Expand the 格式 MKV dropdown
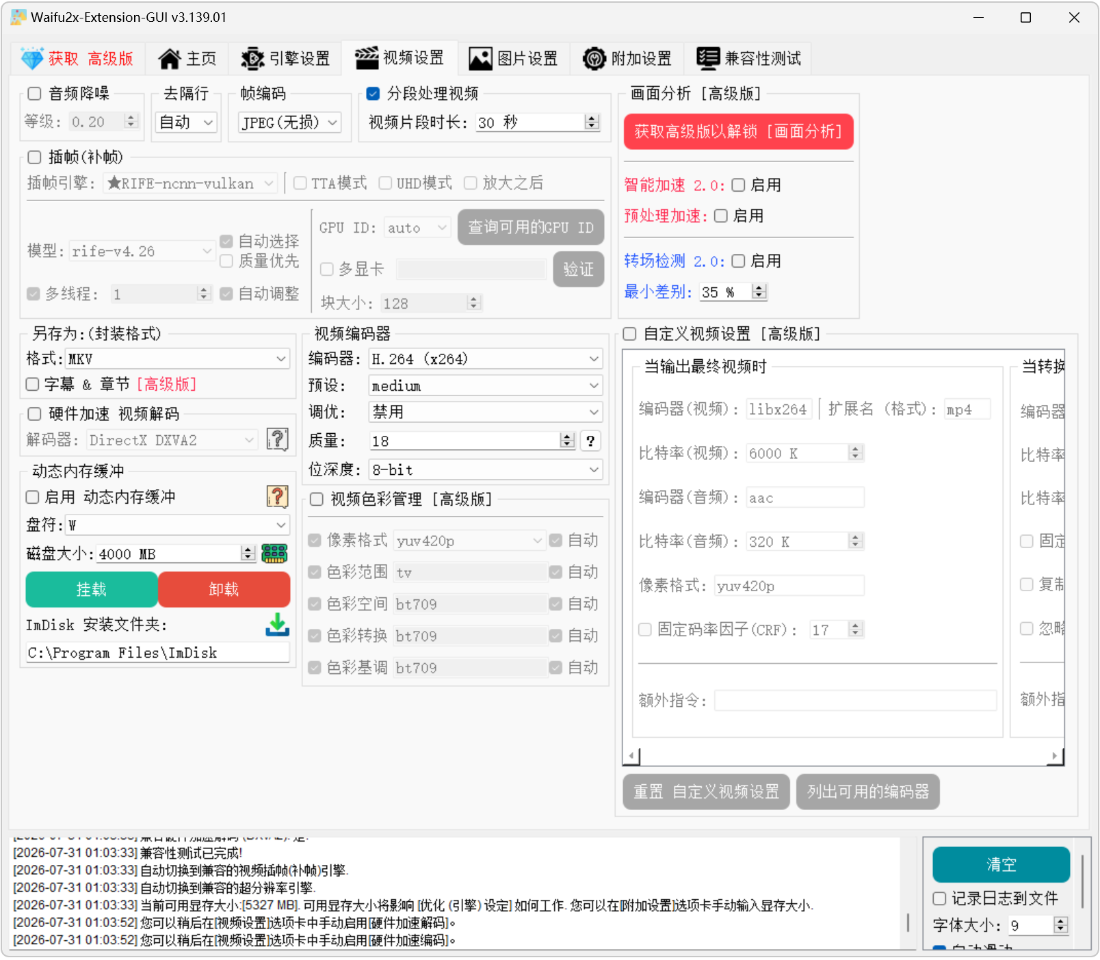This screenshot has width=1100, height=960. tap(177, 359)
